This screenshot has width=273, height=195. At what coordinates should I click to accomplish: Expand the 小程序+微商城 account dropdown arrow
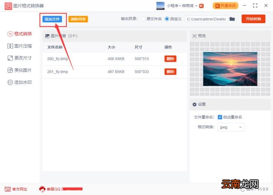coord(196,6)
